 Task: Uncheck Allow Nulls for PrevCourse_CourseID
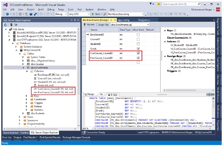tap(138, 58)
